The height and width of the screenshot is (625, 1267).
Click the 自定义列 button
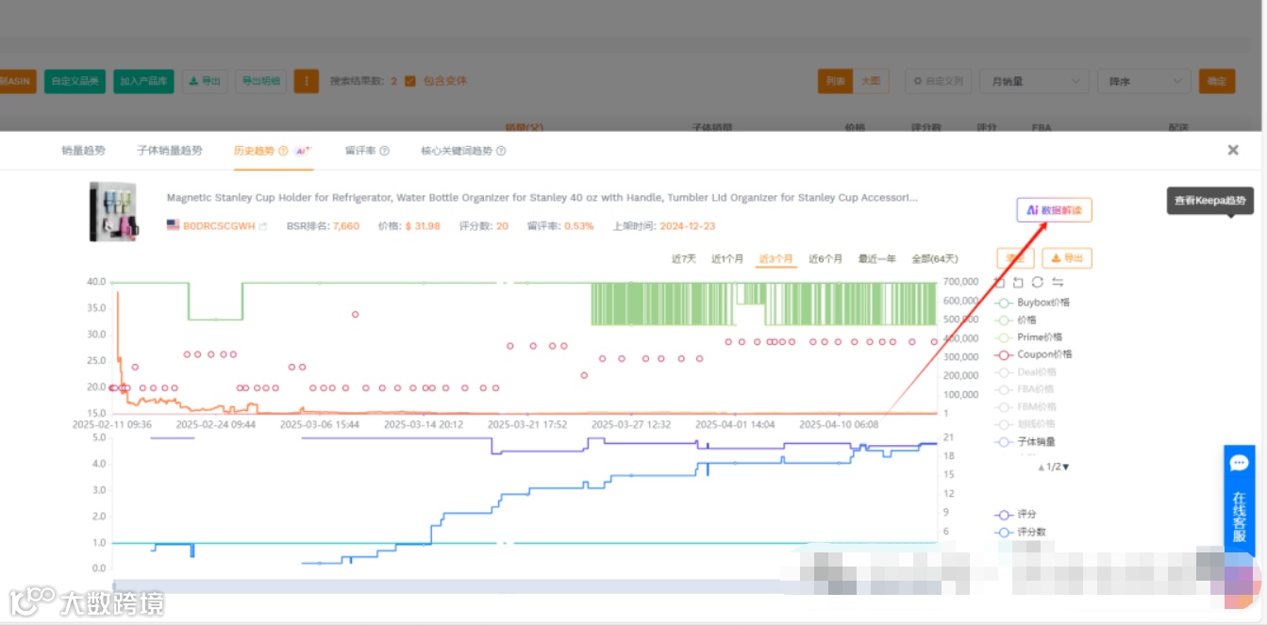pos(939,81)
